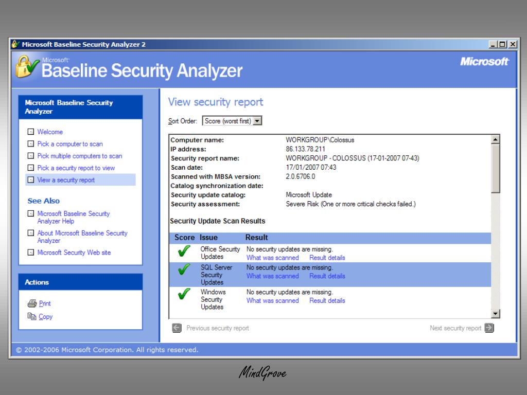Screen dimensions: 527x395
Task: Click the Copy action link
Action: pyautogui.click(x=46, y=317)
